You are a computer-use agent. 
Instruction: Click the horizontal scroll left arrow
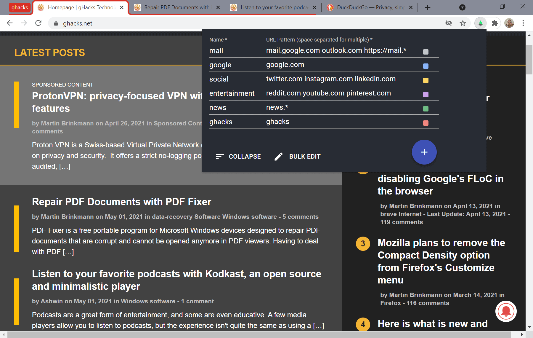(3, 334)
